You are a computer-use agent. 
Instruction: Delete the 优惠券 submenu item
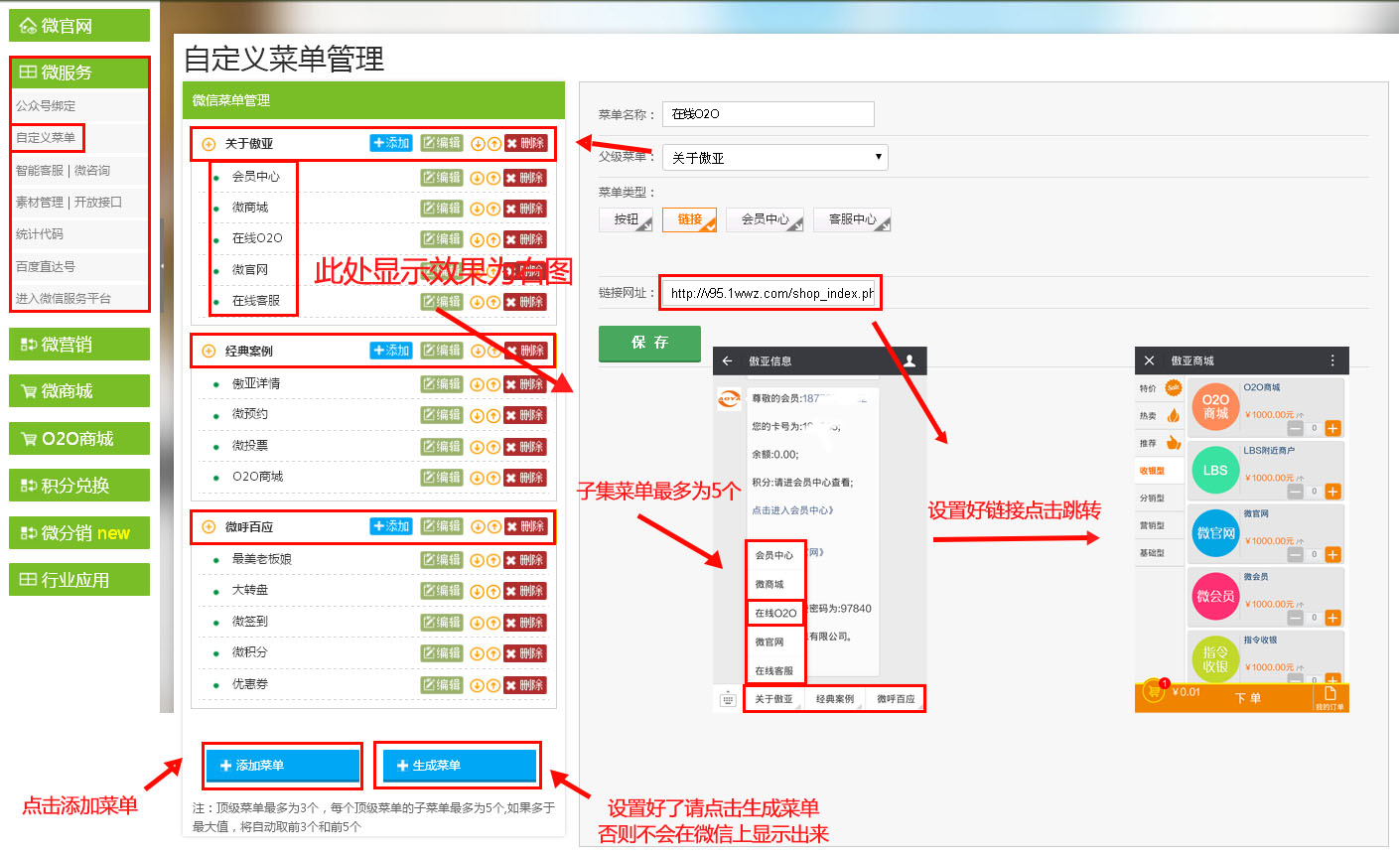(x=525, y=685)
